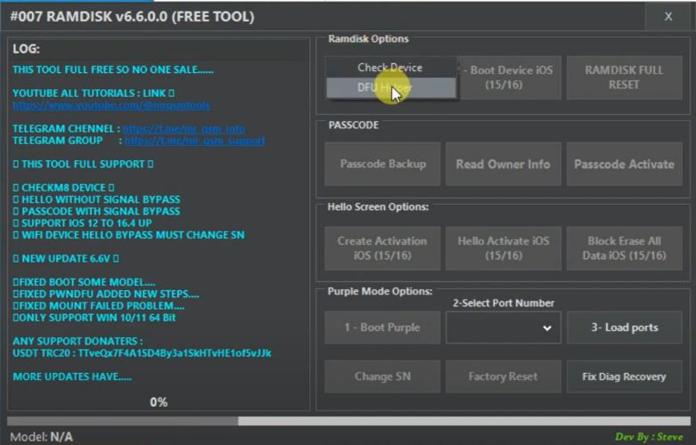Image resolution: width=696 pixels, height=445 pixels.
Task: Click the NEW UPDATE 6.6V log line
Action: click(66, 258)
